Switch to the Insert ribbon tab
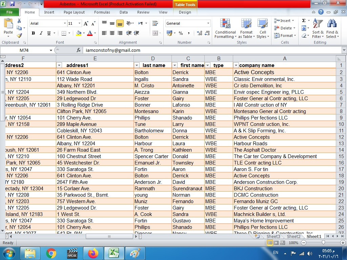 (49, 12)
